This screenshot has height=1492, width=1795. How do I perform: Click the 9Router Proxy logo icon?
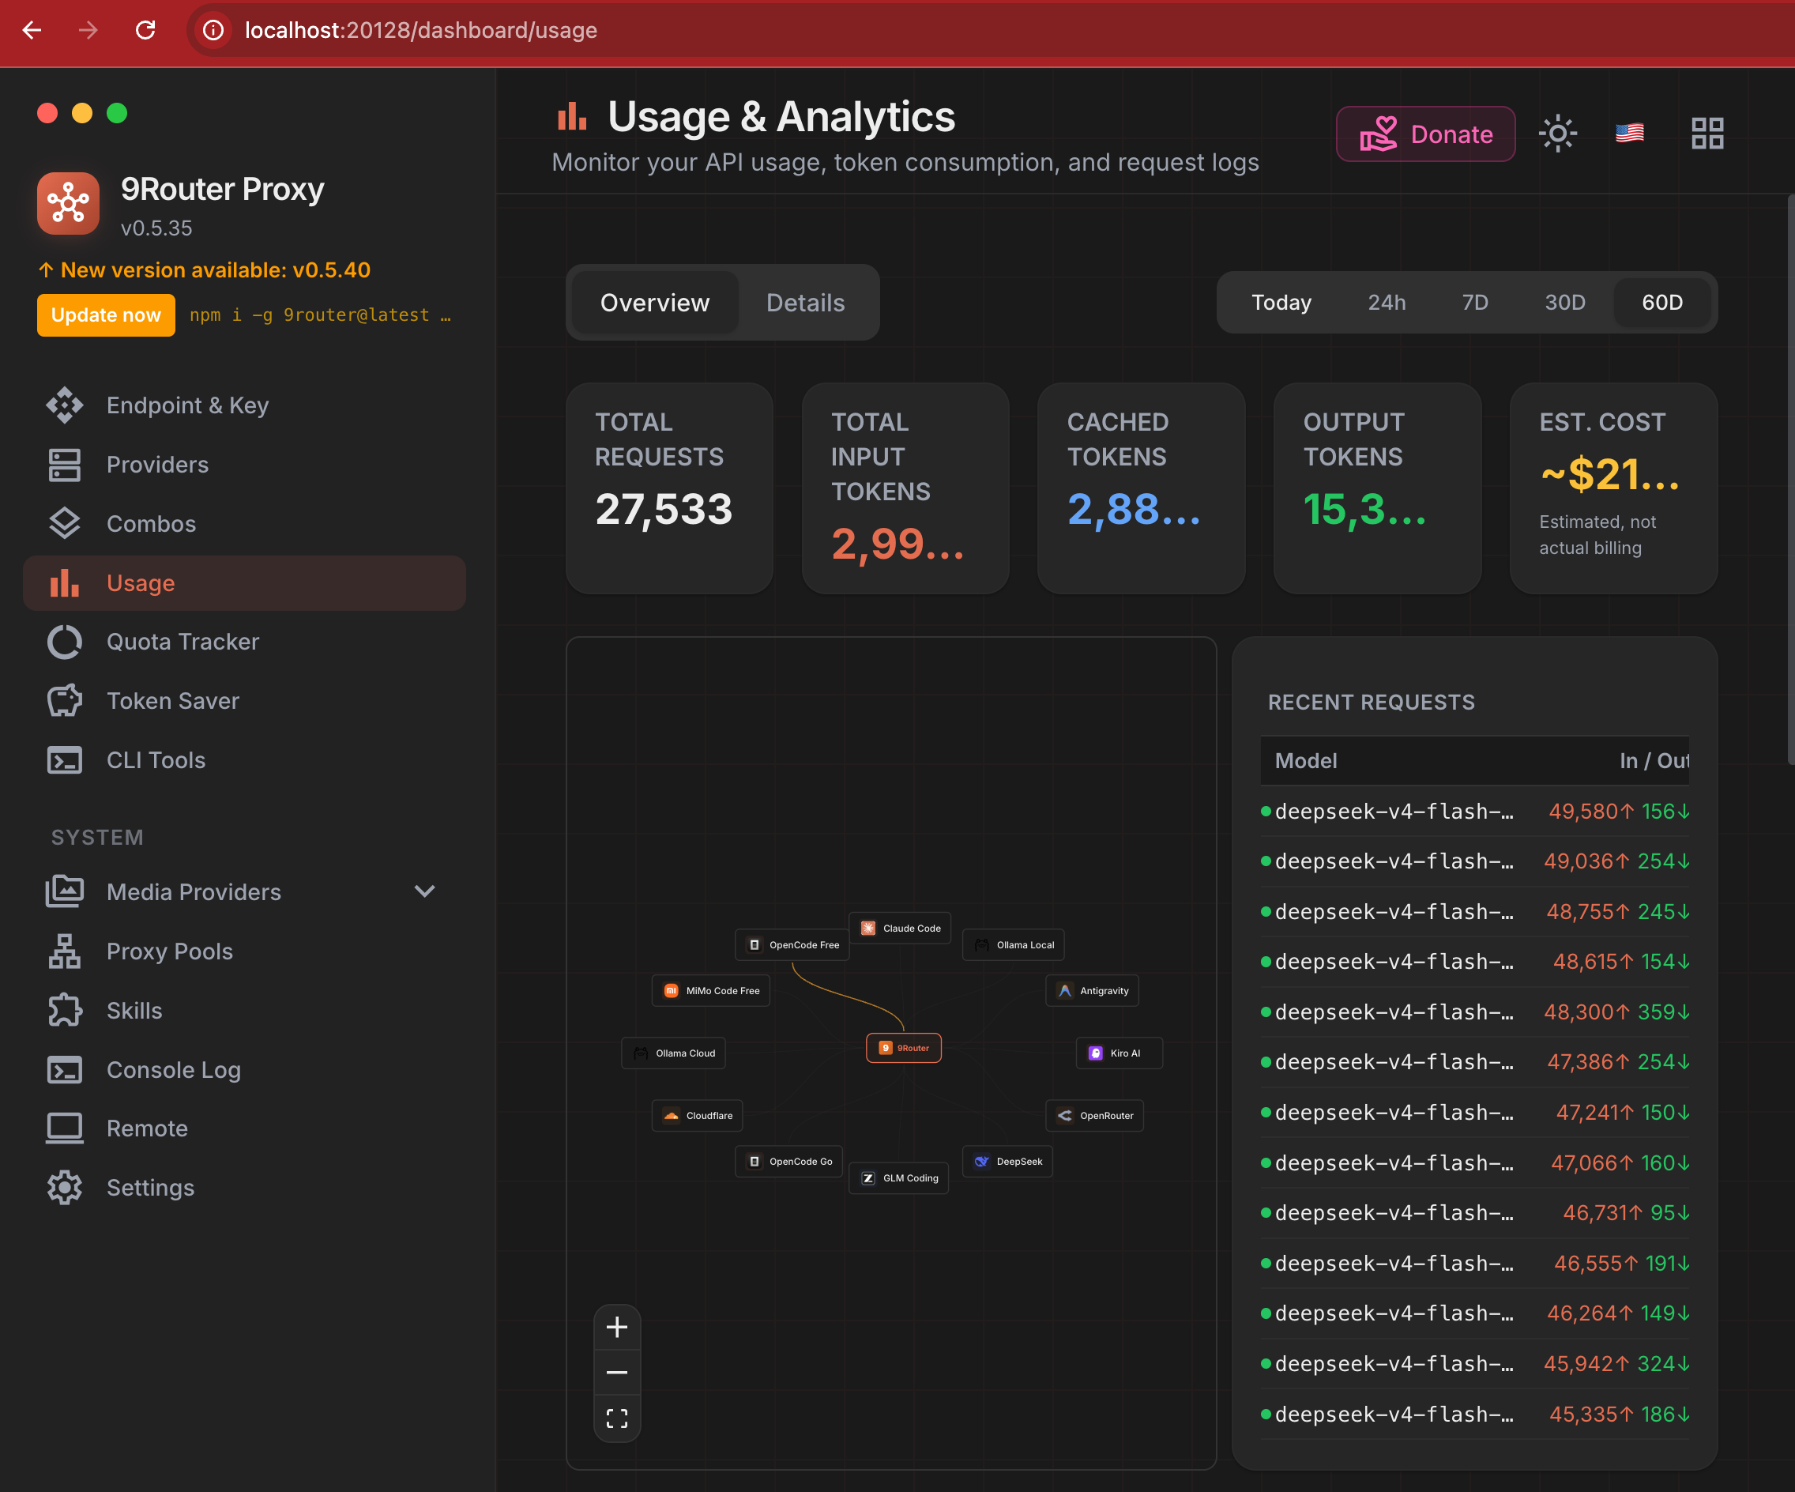[x=69, y=204]
